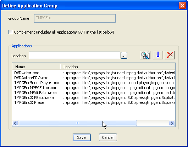Click the Save button

82,137
